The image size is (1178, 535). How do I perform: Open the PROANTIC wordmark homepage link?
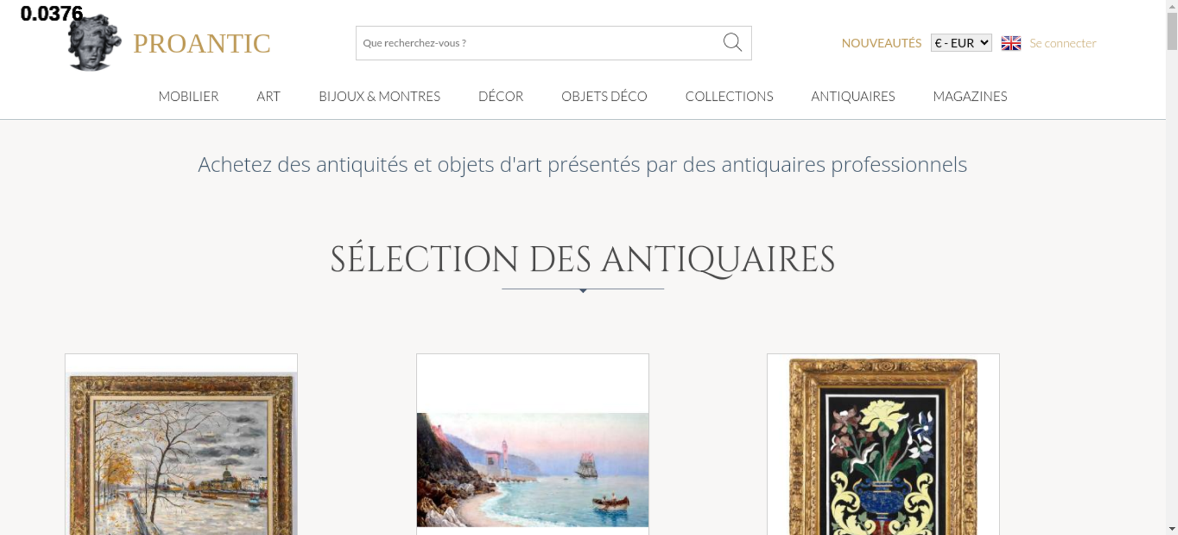coord(201,44)
